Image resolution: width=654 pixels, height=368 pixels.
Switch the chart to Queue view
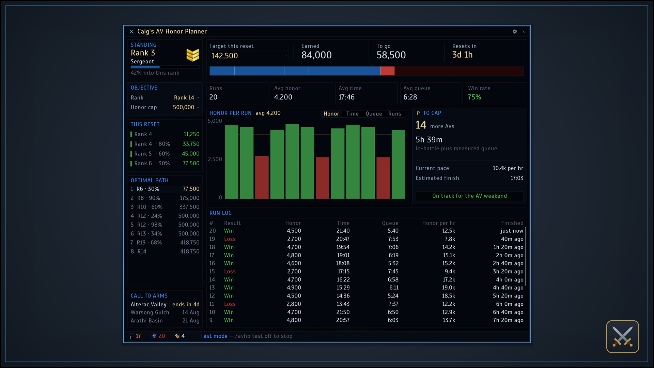(374, 114)
